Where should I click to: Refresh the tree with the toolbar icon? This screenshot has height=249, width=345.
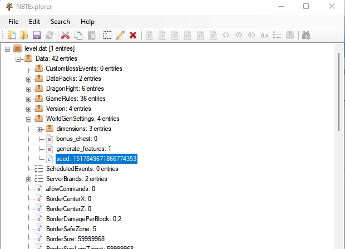click(50, 35)
